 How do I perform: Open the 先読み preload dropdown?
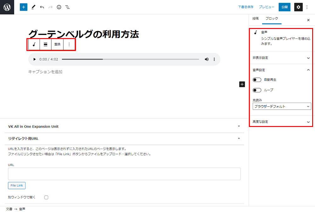pos(282,106)
